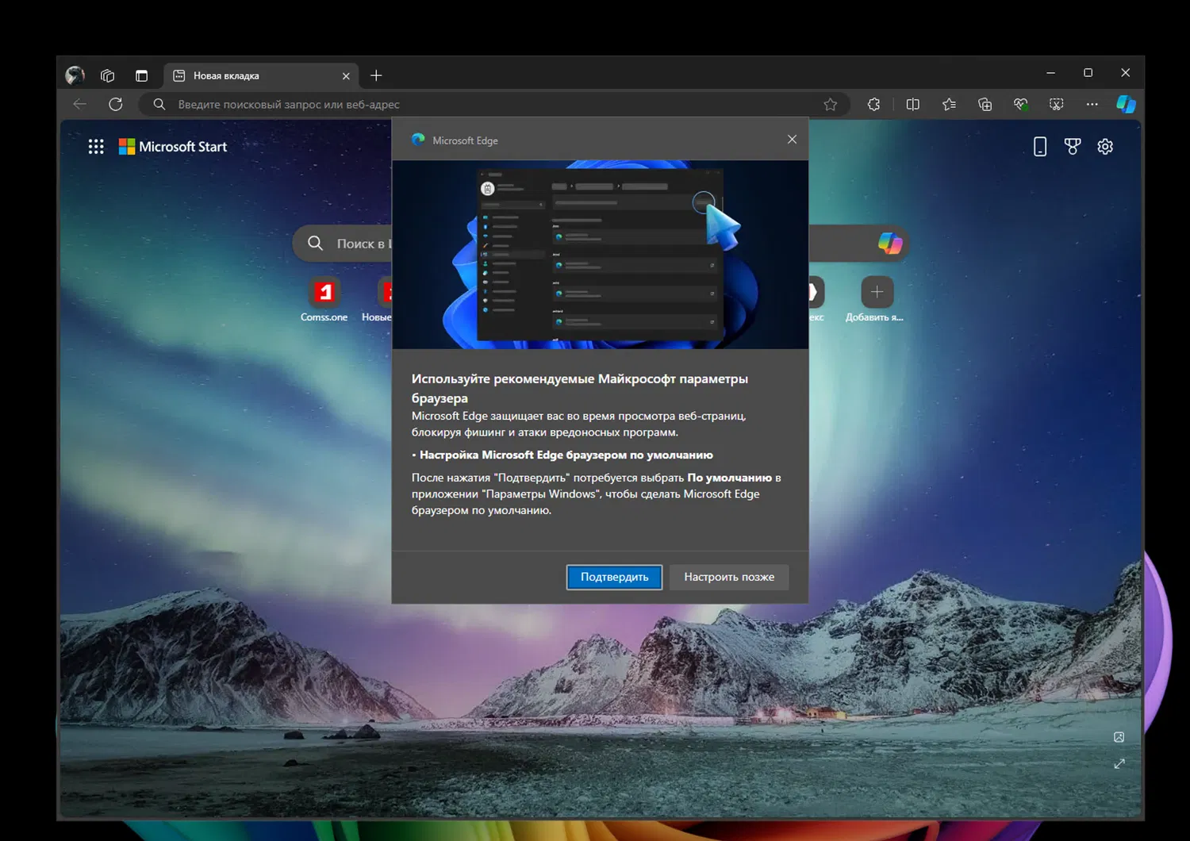The width and height of the screenshot is (1190, 841).
Task: Click the background image info icon
Action: (1119, 737)
